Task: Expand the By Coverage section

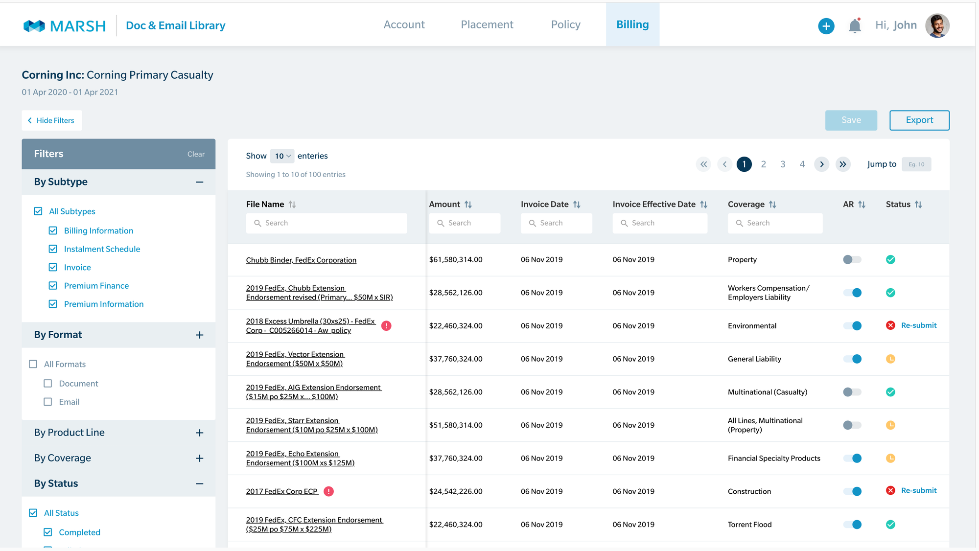Action: pyautogui.click(x=200, y=459)
